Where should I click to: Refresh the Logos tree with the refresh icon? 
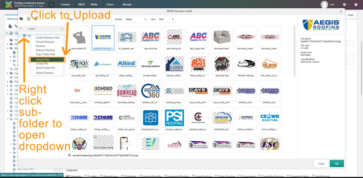tap(62, 29)
